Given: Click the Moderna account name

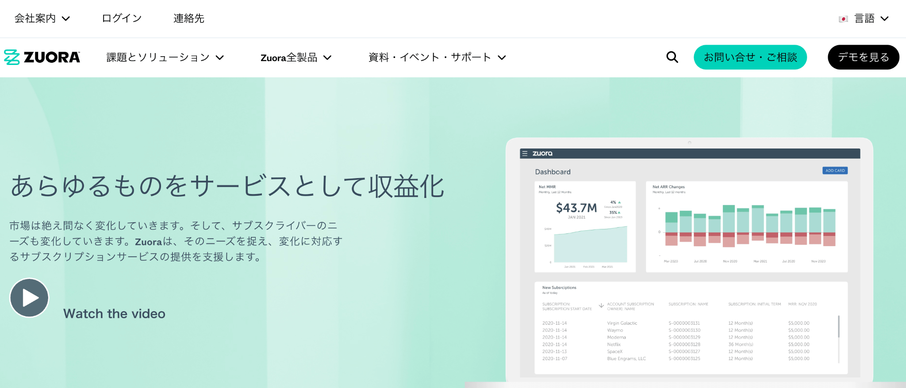Looking at the screenshot, I should pyautogui.click(x=616, y=337).
